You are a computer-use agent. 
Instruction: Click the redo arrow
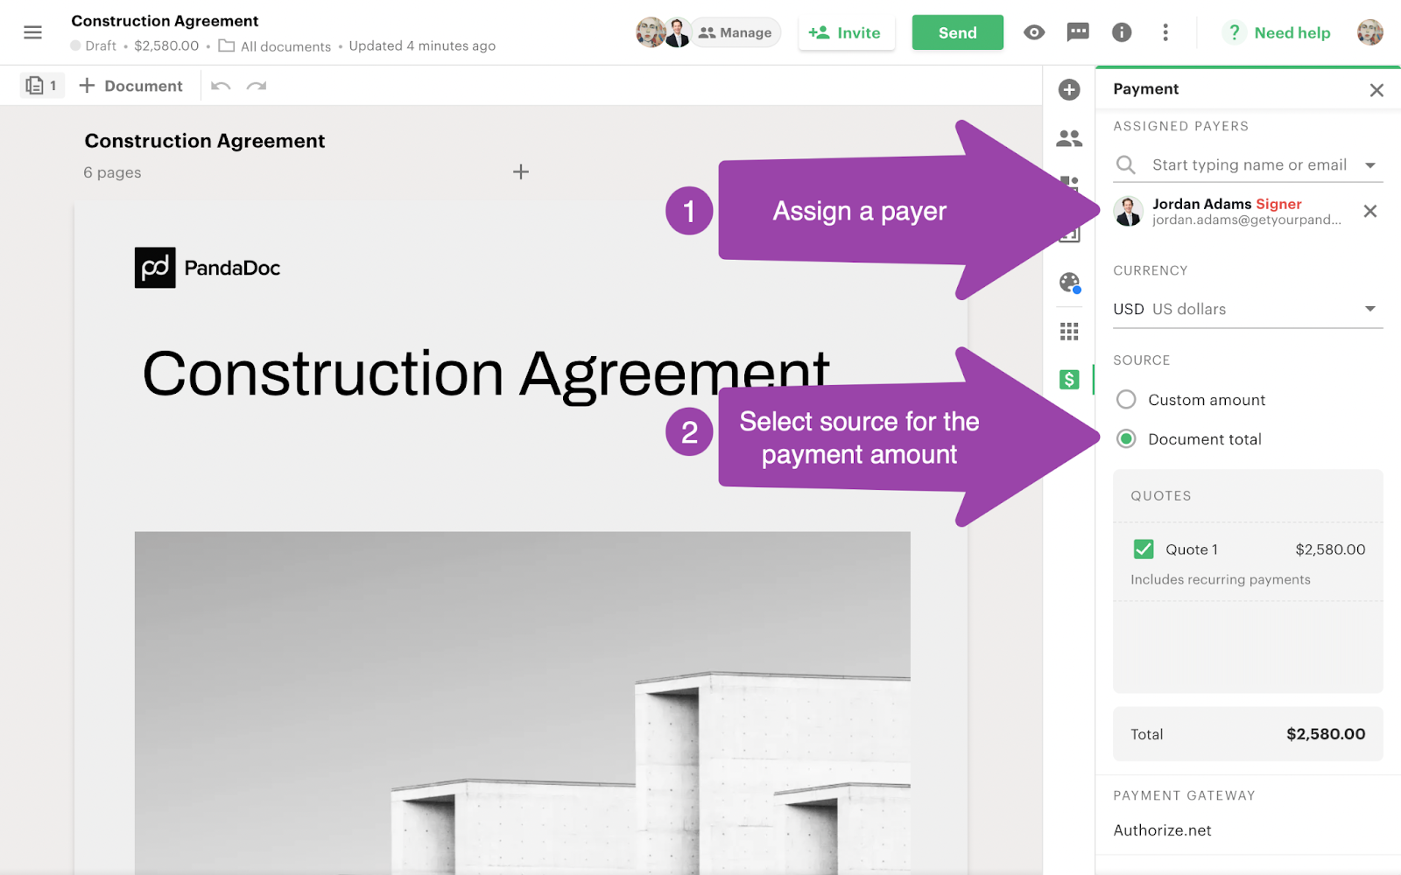point(257,86)
